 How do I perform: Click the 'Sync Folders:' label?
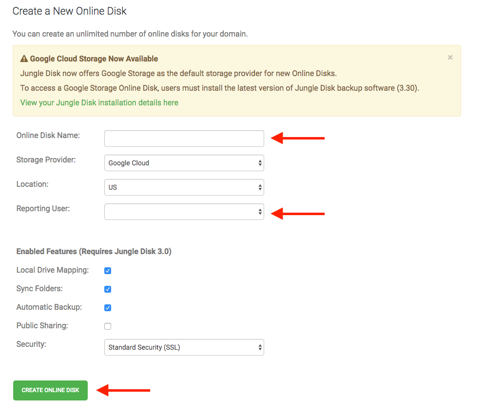(39, 289)
